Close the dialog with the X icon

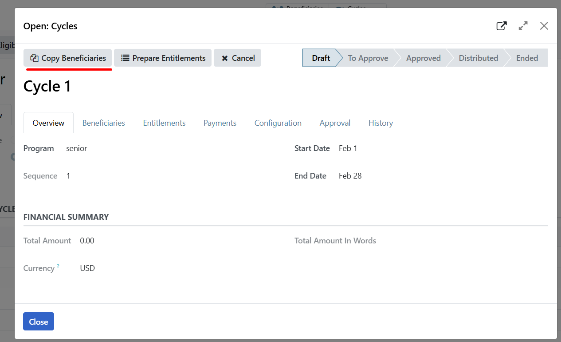[544, 26]
